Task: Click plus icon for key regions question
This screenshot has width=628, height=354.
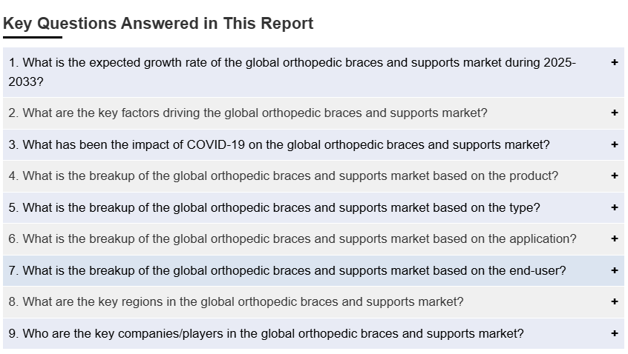Action: pyautogui.click(x=615, y=302)
